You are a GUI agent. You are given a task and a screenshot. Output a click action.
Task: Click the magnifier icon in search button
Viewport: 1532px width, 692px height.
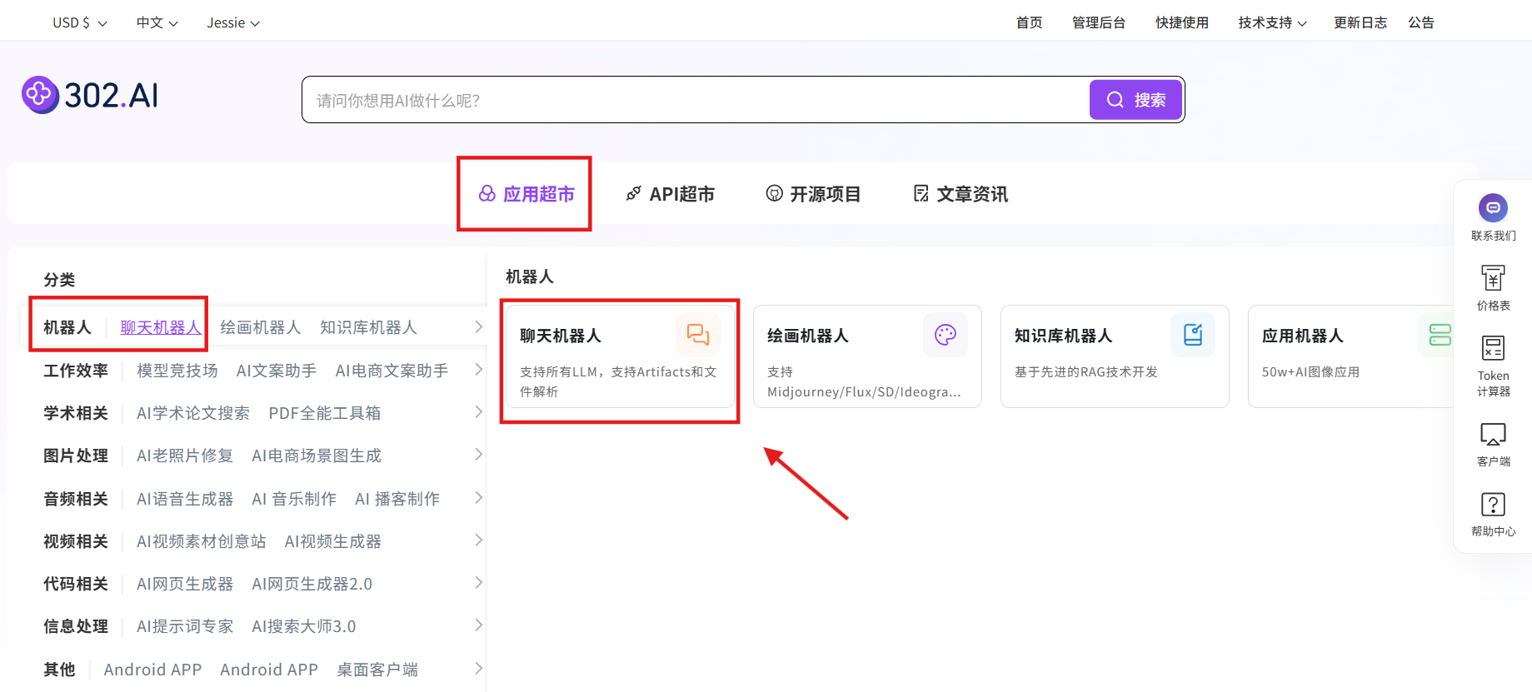point(1115,100)
